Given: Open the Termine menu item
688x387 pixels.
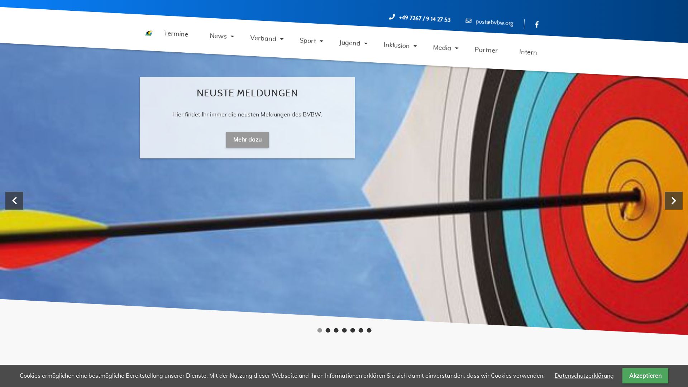Looking at the screenshot, I should click(x=176, y=34).
